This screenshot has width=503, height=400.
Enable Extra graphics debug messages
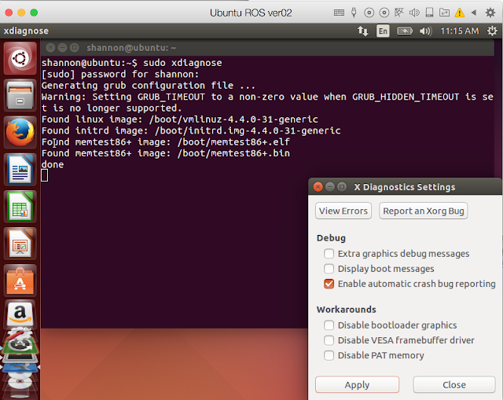tap(329, 254)
